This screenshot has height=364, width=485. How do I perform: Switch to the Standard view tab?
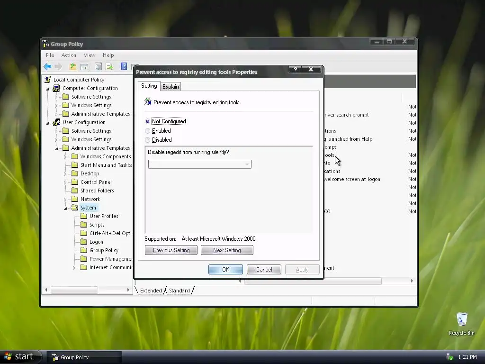180,291
